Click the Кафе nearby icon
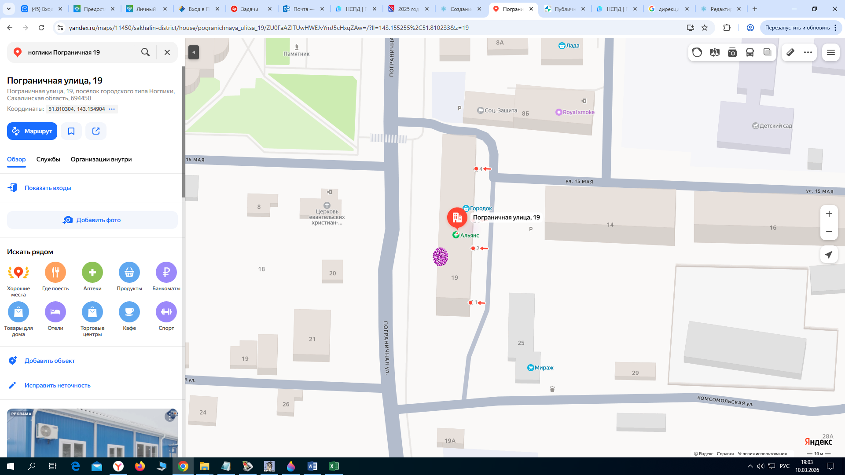The height and width of the screenshot is (475, 845). pos(129,312)
